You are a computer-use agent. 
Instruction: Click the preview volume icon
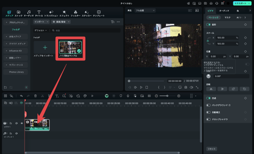[x=191, y=87]
